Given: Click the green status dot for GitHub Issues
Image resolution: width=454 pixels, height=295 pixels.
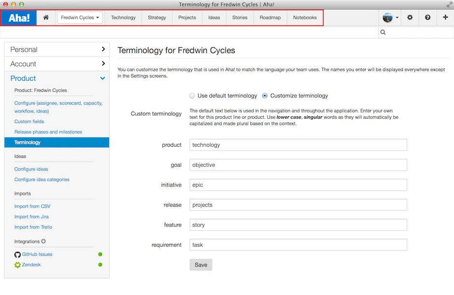Looking at the screenshot, I should 100,254.
